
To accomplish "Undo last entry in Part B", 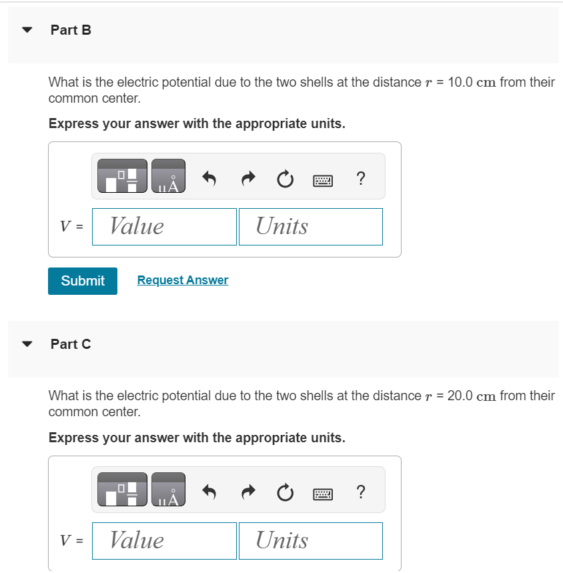I will click(209, 179).
